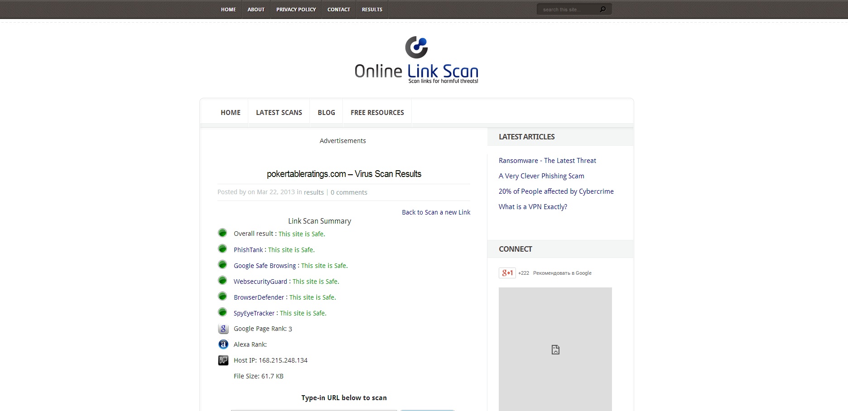This screenshot has height=411, width=848.
Task: Read Ransomware - The Latest Threat article
Action: [547, 161]
